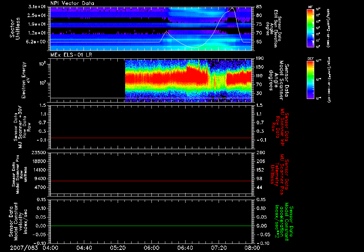Image resolution: width=364 pixels, height=252 pixels.
Task: Click the "44" telemetry tick value
Action: (x=259, y=187)
